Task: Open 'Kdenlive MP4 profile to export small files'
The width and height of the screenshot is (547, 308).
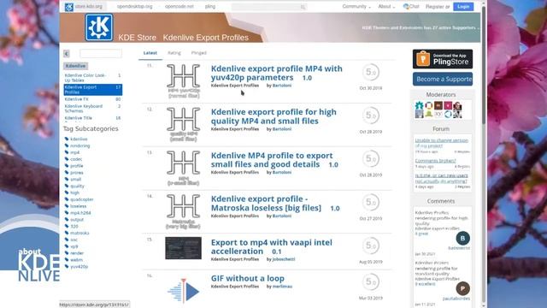Action: 272,160
